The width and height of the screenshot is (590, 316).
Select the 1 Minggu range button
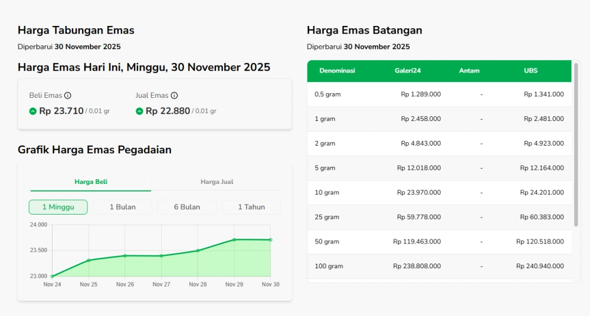[58, 208]
